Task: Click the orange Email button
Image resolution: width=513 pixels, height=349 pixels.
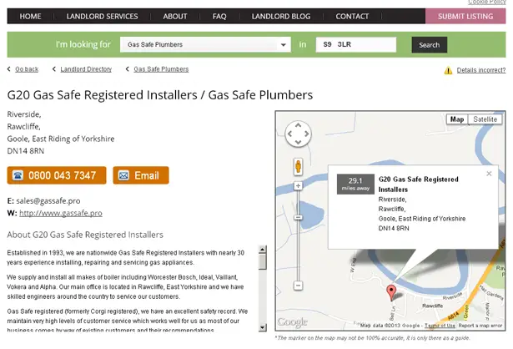Action: [x=141, y=175]
